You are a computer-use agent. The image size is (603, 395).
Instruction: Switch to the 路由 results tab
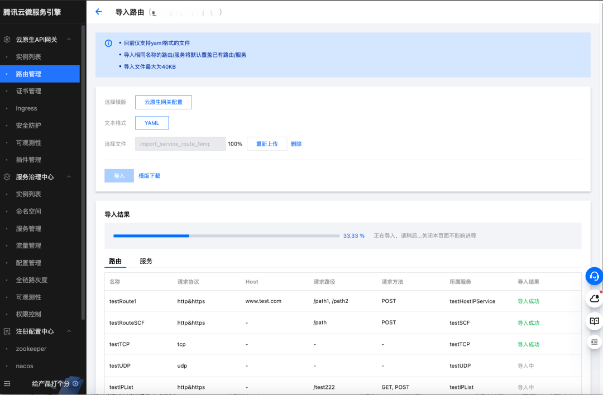(x=116, y=261)
